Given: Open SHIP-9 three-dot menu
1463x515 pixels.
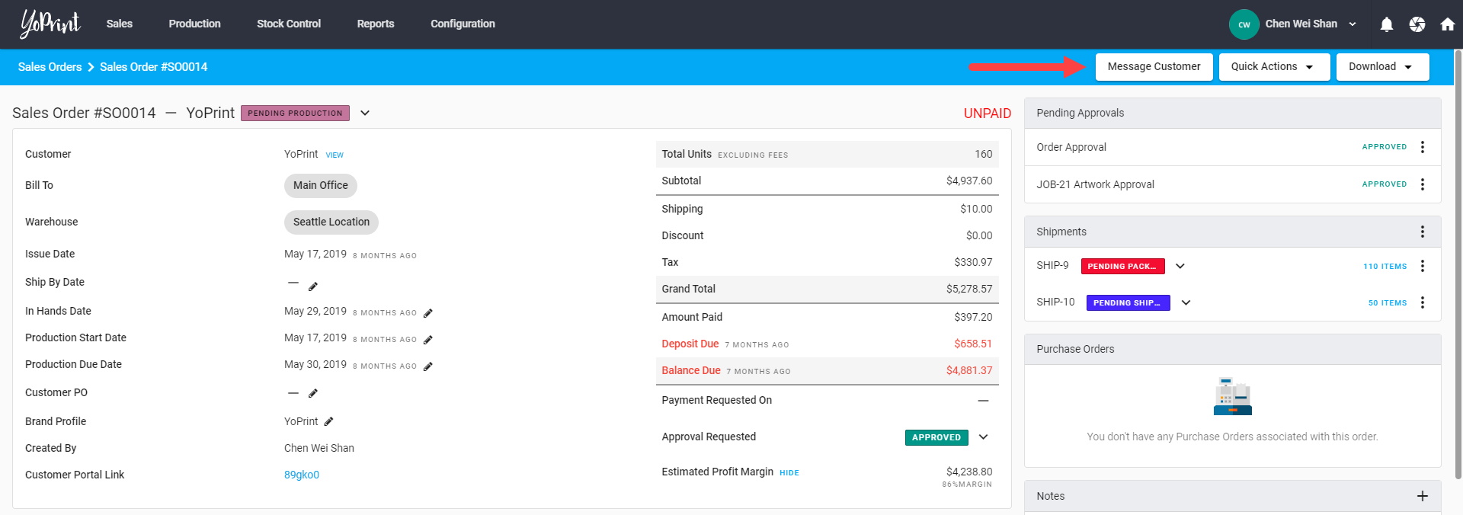Looking at the screenshot, I should (1423, 266).
